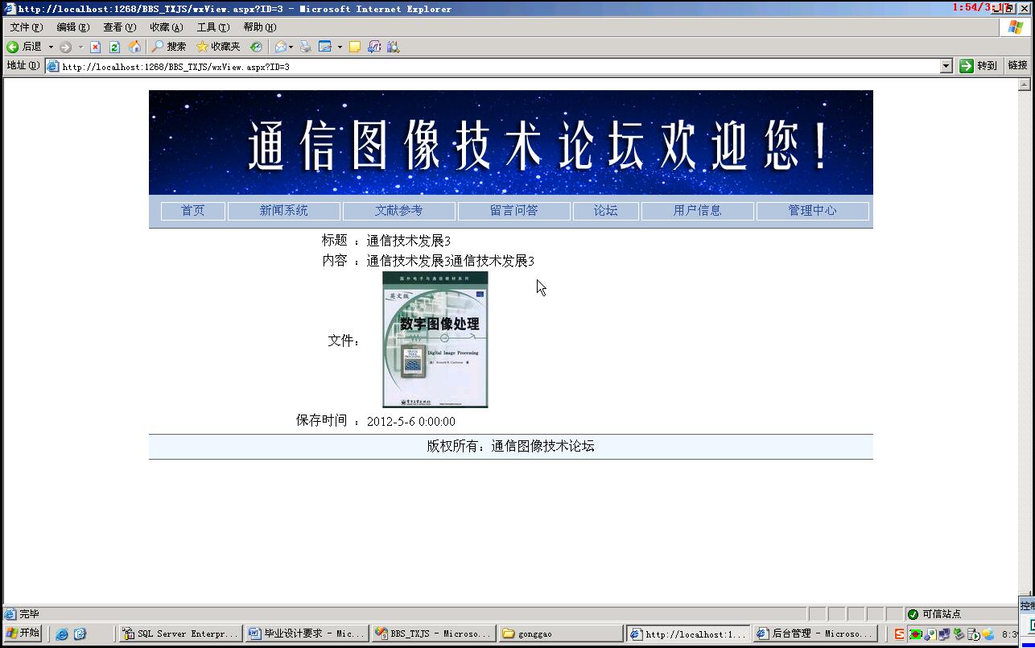Screen dimensions: 1035x648
Task: Open the Edit dropdown arrow
Action: point(340,47)
